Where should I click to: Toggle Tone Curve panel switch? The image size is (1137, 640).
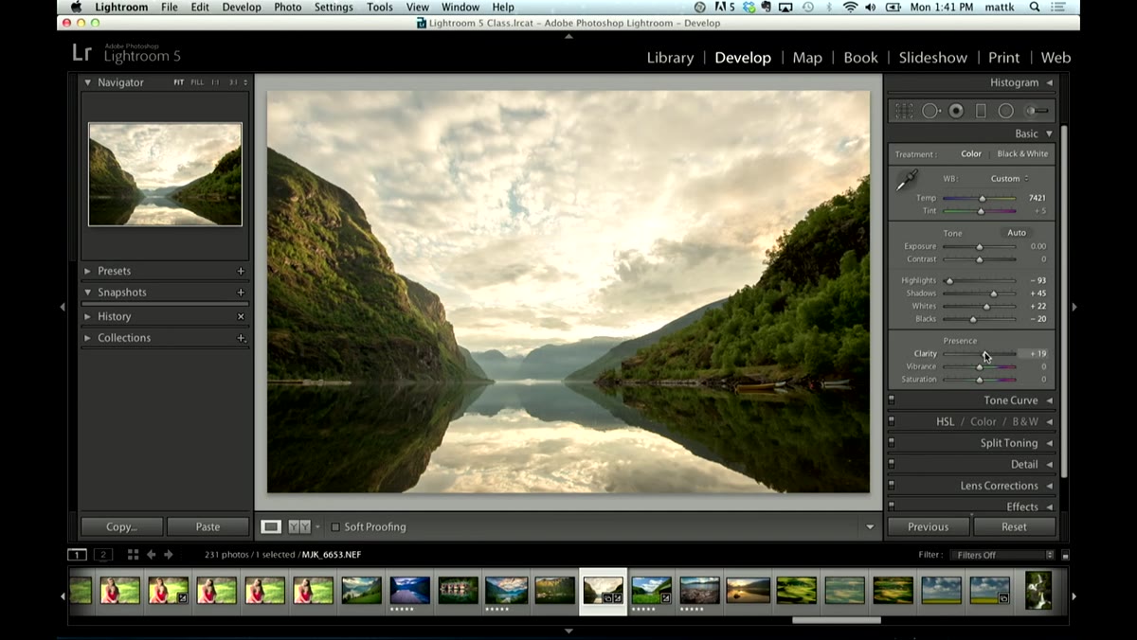(x=892, y=400)
